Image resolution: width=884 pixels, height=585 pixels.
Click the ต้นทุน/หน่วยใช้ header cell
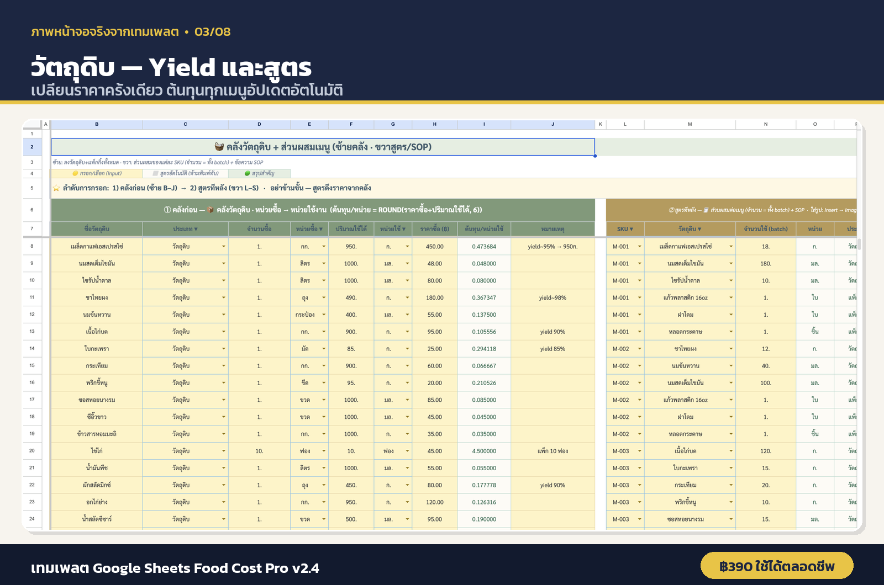484,228
